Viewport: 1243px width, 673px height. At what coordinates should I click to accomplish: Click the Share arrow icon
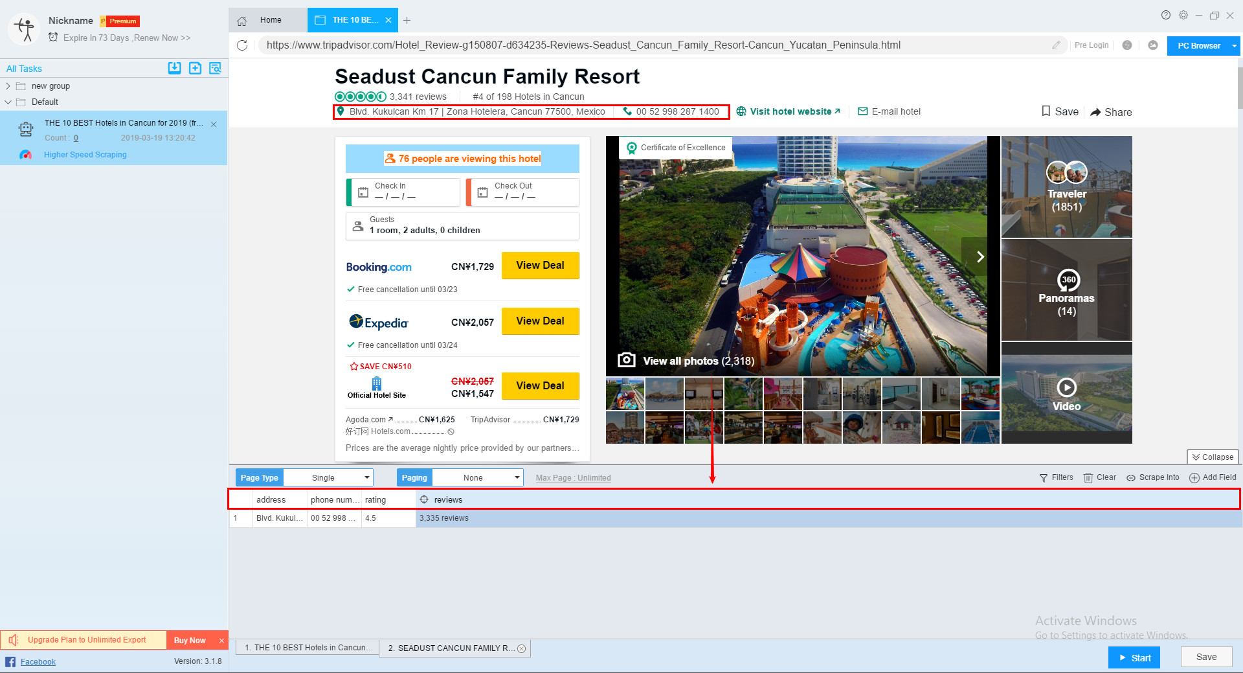(1095, 112)
